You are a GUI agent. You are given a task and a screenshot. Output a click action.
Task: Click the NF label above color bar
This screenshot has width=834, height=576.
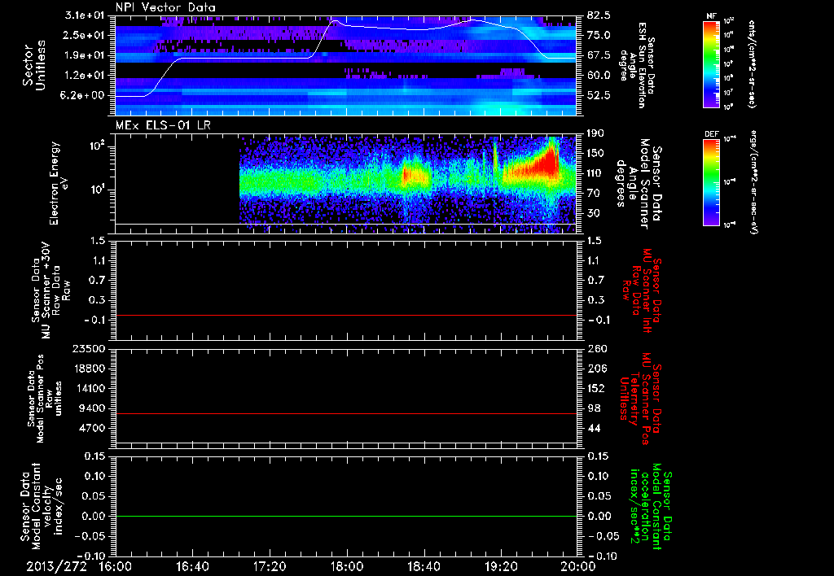[711, 16]
